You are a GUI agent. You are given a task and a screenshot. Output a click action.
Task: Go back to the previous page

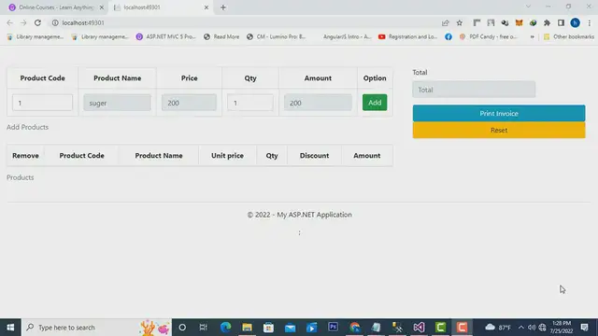pyautogui.click(x=9, y=22)
